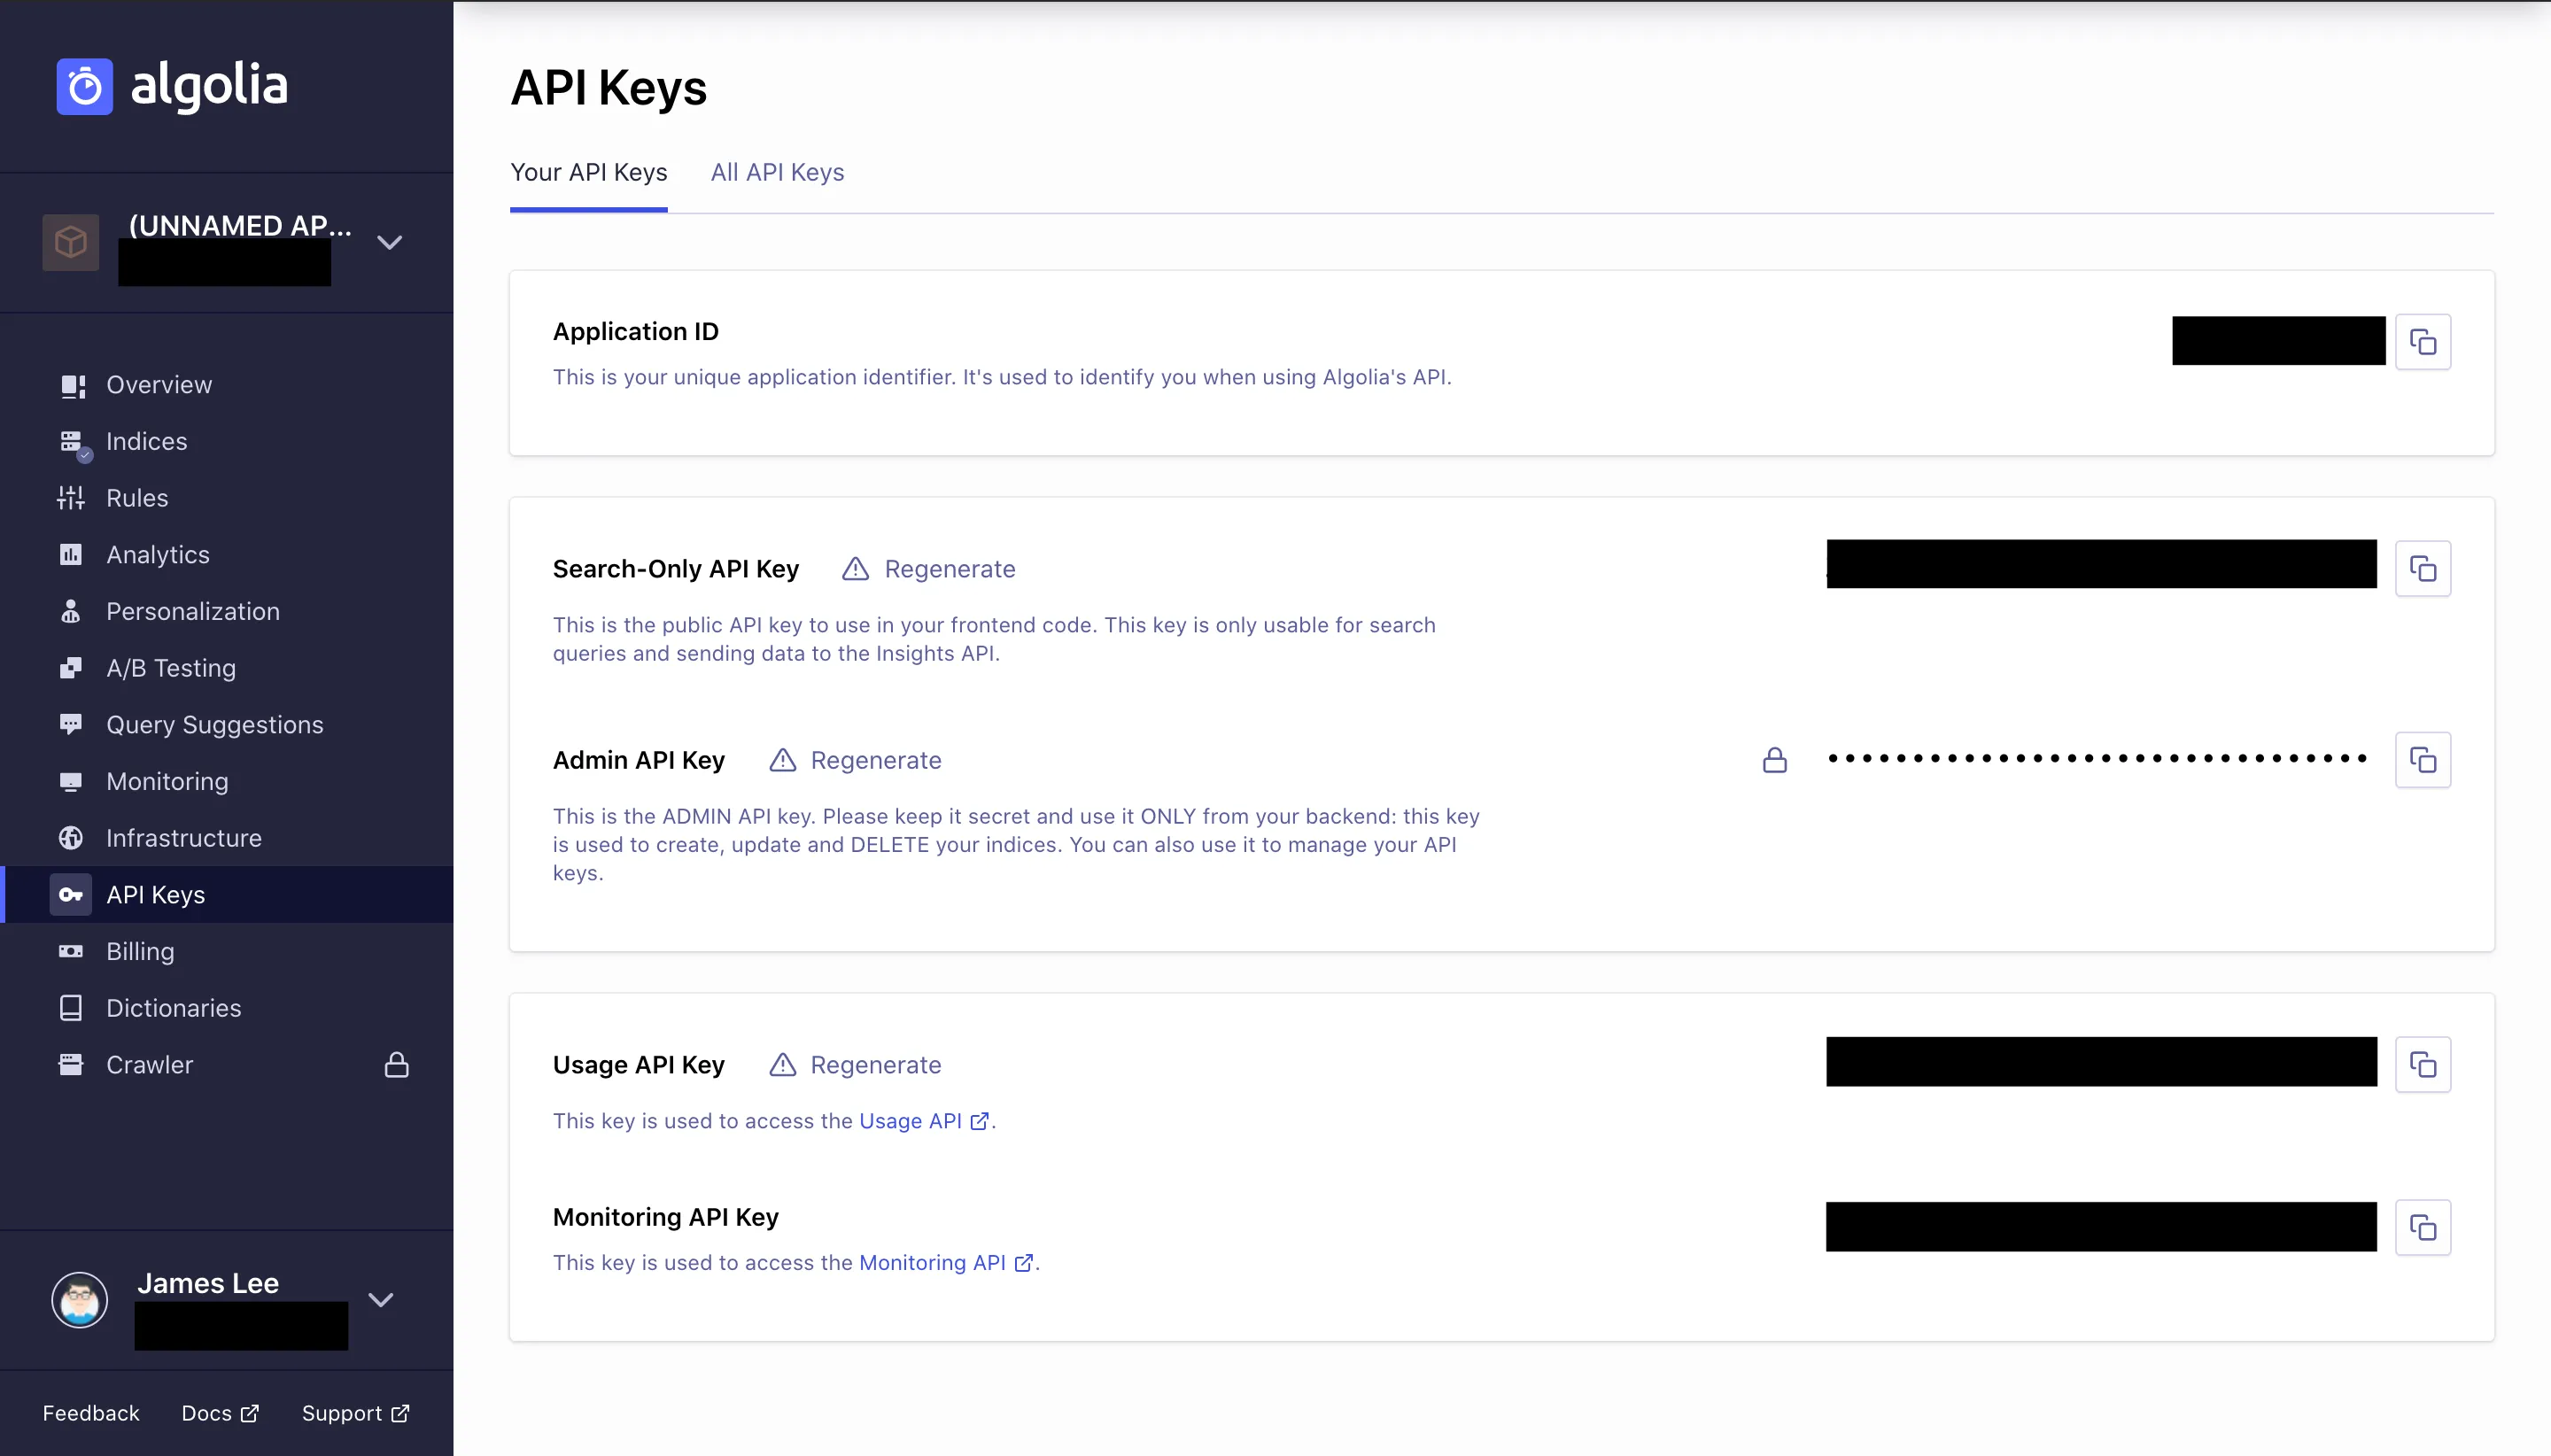The width and height of the screenshot is (2551, 1456).
Task: Click the Personalization person icon
Action: click(x=71, y=611)
